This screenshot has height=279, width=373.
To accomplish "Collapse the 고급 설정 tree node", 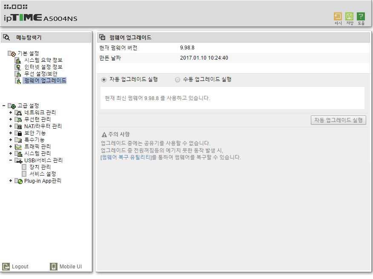I will 4,106.
